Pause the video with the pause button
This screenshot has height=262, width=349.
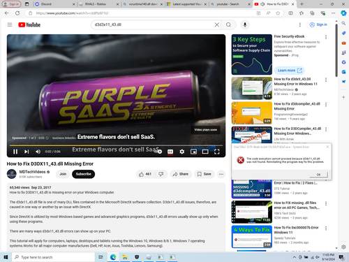click(15, 152)
